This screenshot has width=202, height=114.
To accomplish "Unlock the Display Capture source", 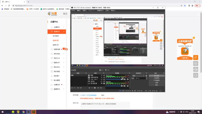I will pyautogui.click(x=104, y=84).
